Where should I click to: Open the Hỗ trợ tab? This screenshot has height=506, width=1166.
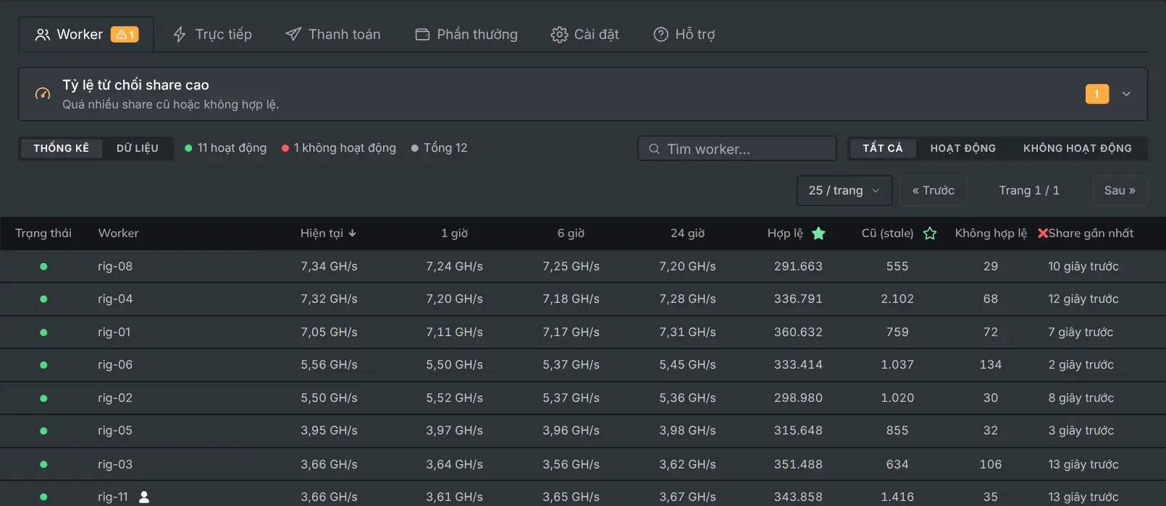click(x=684, y=35)
